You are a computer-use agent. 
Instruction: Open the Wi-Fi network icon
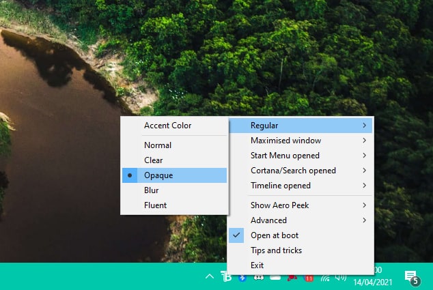[326, 278]
